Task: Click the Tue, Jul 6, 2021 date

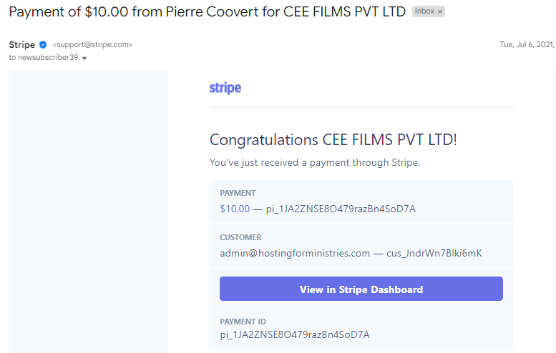Action: click(527, 44)
